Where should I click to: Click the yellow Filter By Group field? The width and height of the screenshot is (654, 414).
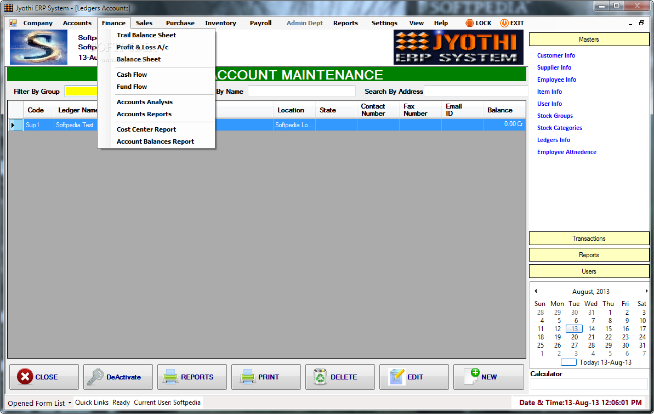pyautogui.click(x=81, y=92)
